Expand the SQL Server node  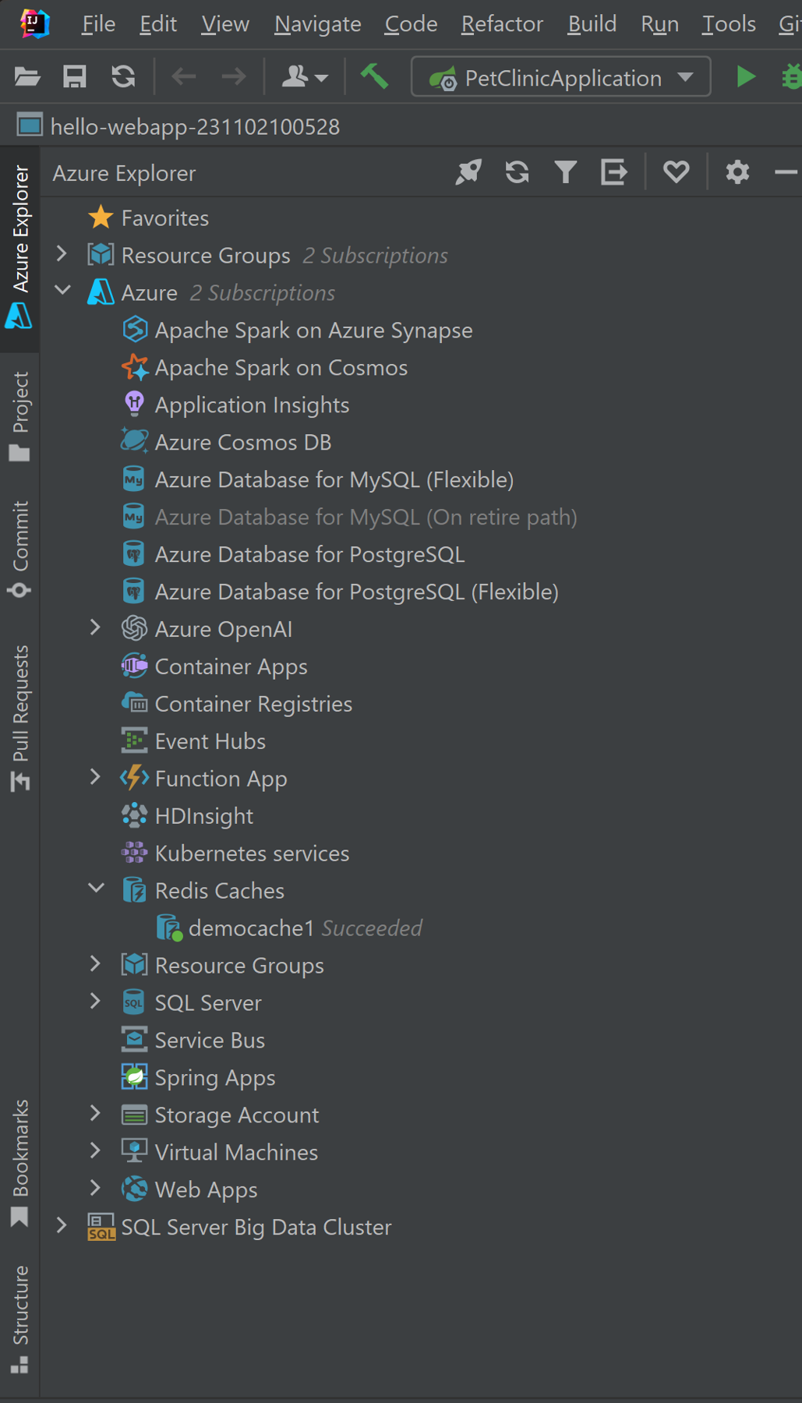coord(95,1001)
